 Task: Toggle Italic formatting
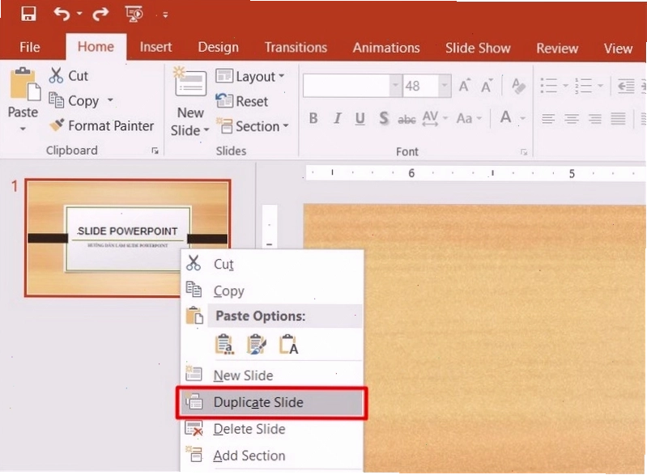coord(337,118)
